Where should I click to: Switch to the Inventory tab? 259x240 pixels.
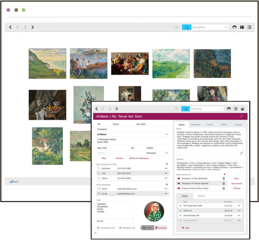(196, 124)
